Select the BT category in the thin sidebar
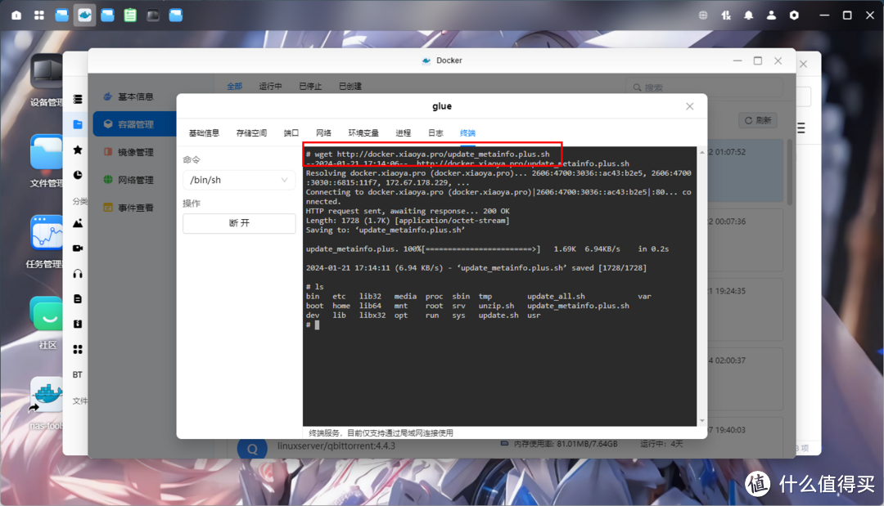The image size is (884, 506). 77,374
